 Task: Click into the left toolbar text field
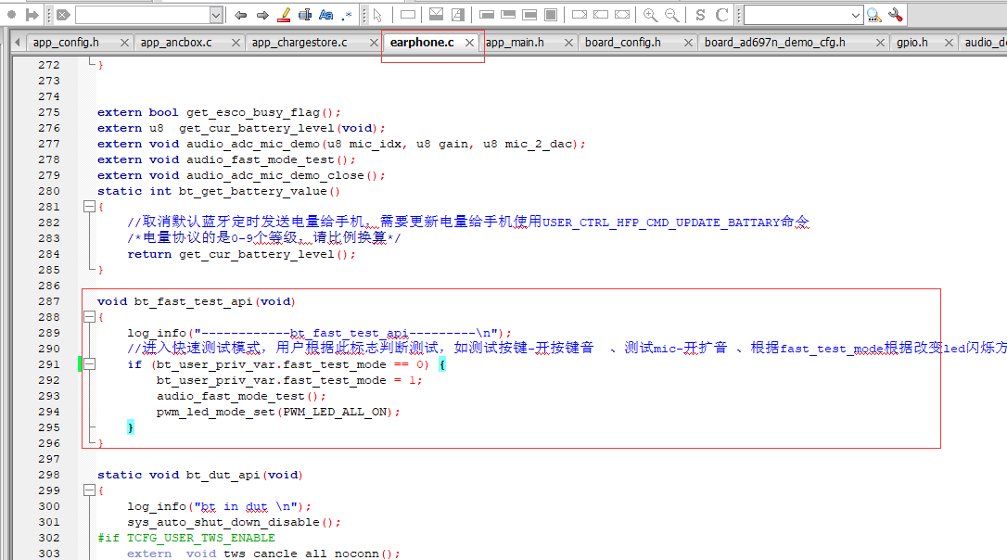[x=143, y=15]
